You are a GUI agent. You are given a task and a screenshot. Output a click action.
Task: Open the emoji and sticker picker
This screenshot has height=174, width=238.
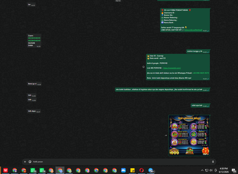tap(30, 162)
